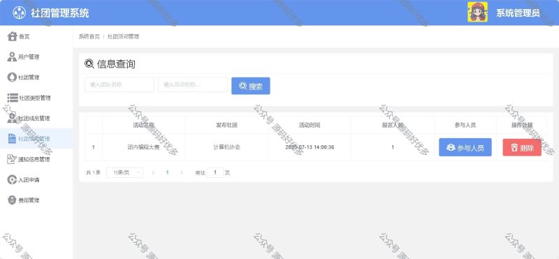Select 社团类型管理 in the sidebar
Image resolution: width=559 pixels, height=259 pixels.
pyautogui.click(x=36, y=98)
